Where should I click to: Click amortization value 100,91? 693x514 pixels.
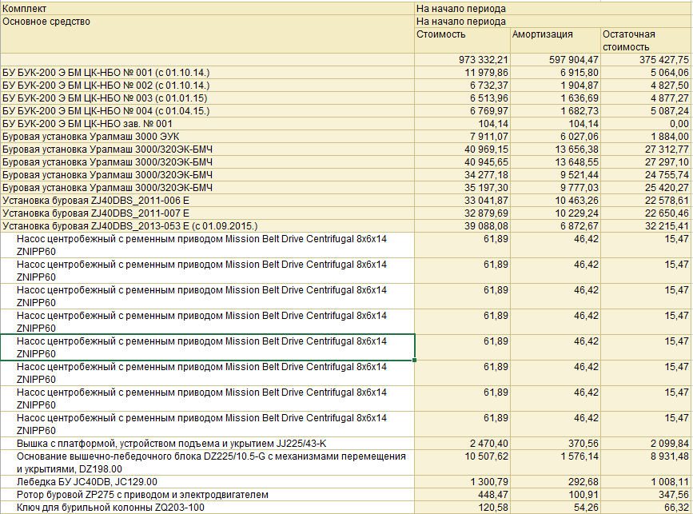555,495
